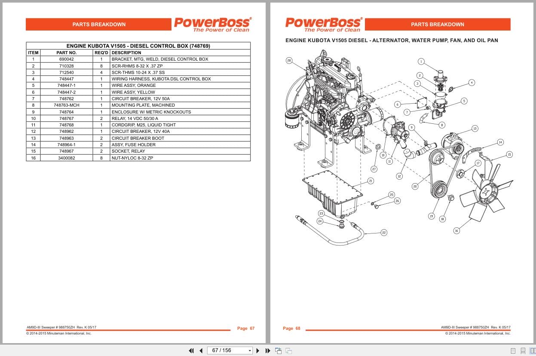Click diagram callout 16 at fan
Viewport: 536px width, 356px height.
(456, 231)
